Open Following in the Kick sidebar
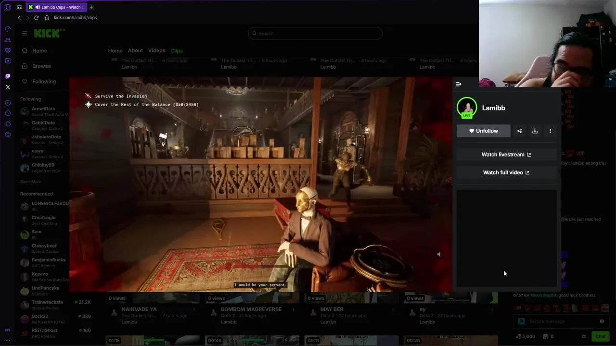The height and width of the screenshot is (346, 616). click(44, 82)
